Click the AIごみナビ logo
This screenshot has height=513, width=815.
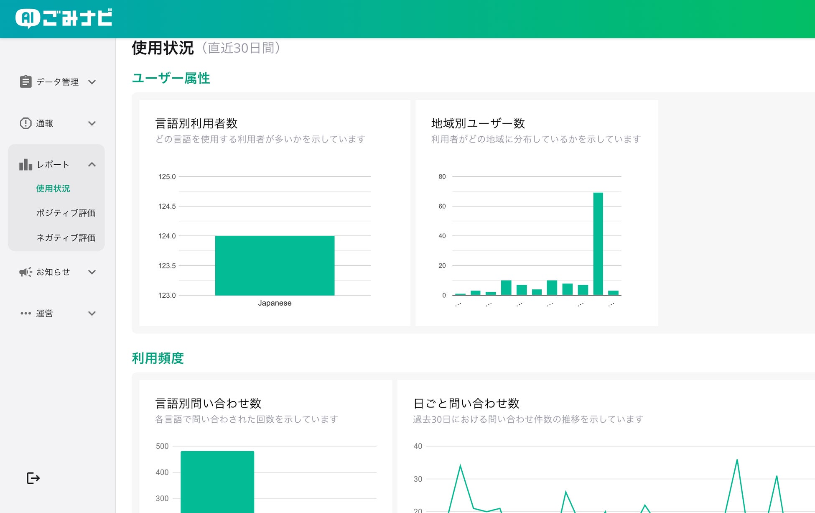pyautogui.click(x=64, y=18)
